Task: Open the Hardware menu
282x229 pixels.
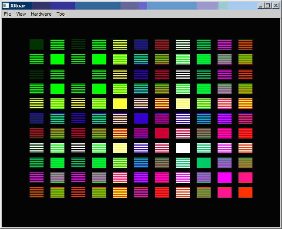Action: click(x=41, y=14)
